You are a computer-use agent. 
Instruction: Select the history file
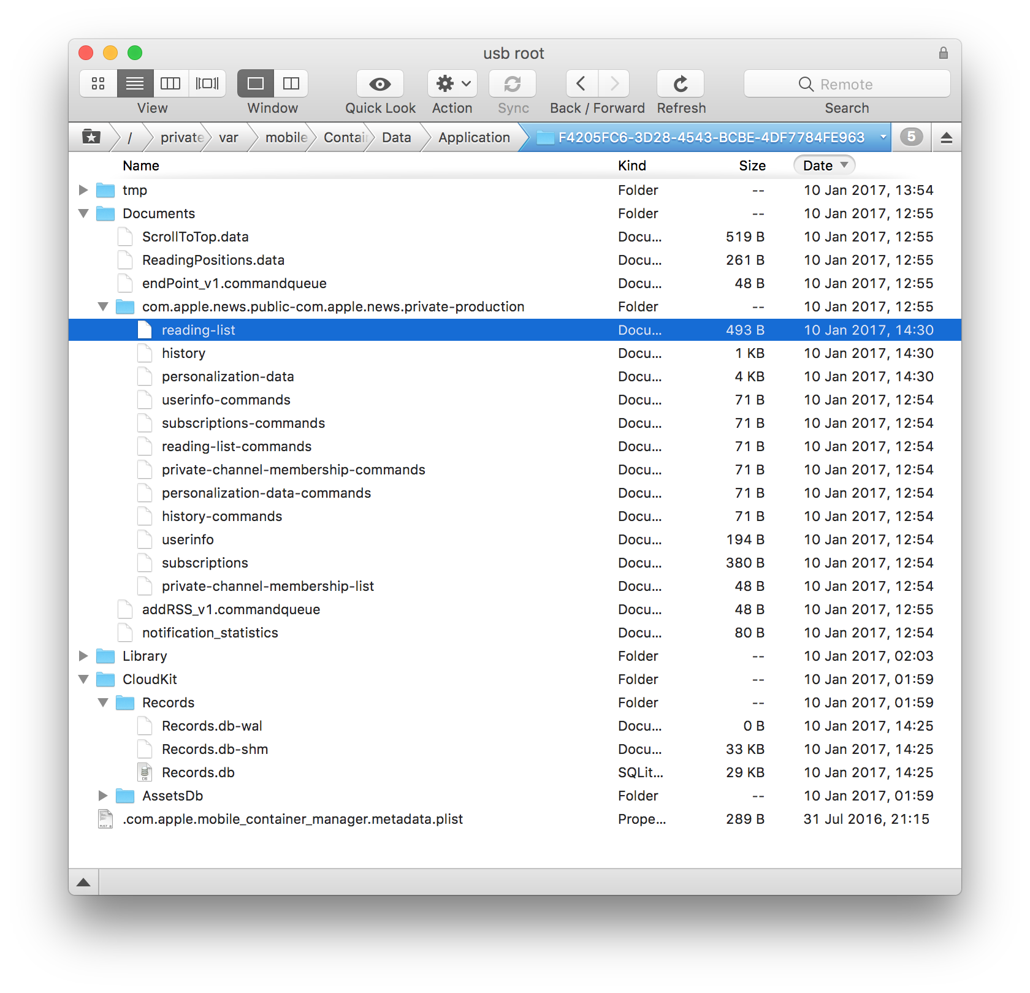[515, 353]
